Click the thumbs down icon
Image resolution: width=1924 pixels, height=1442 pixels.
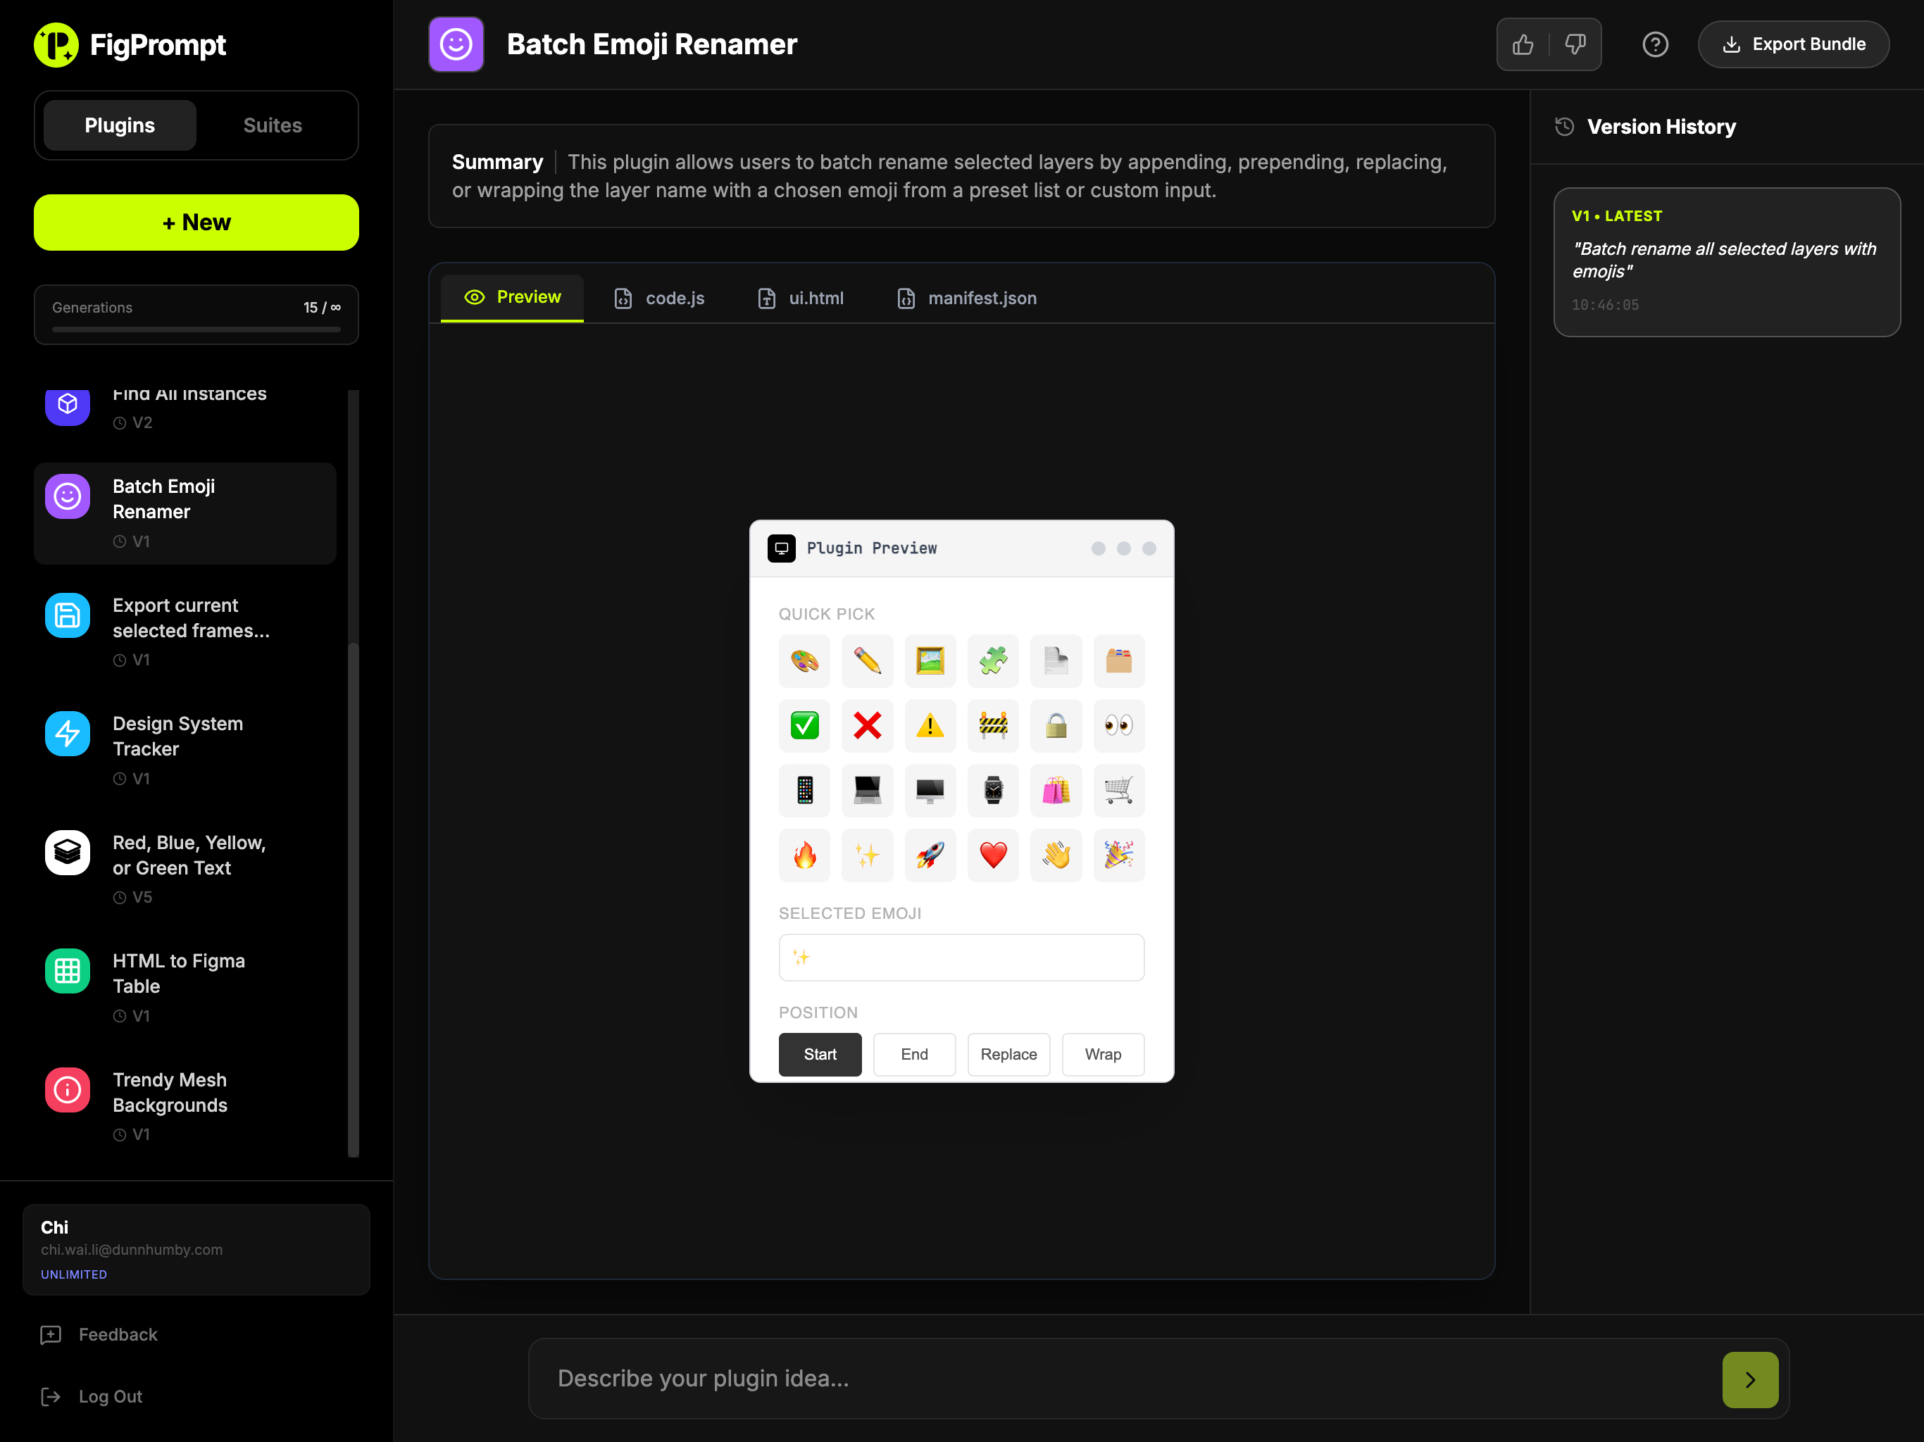coord(1575,44)
